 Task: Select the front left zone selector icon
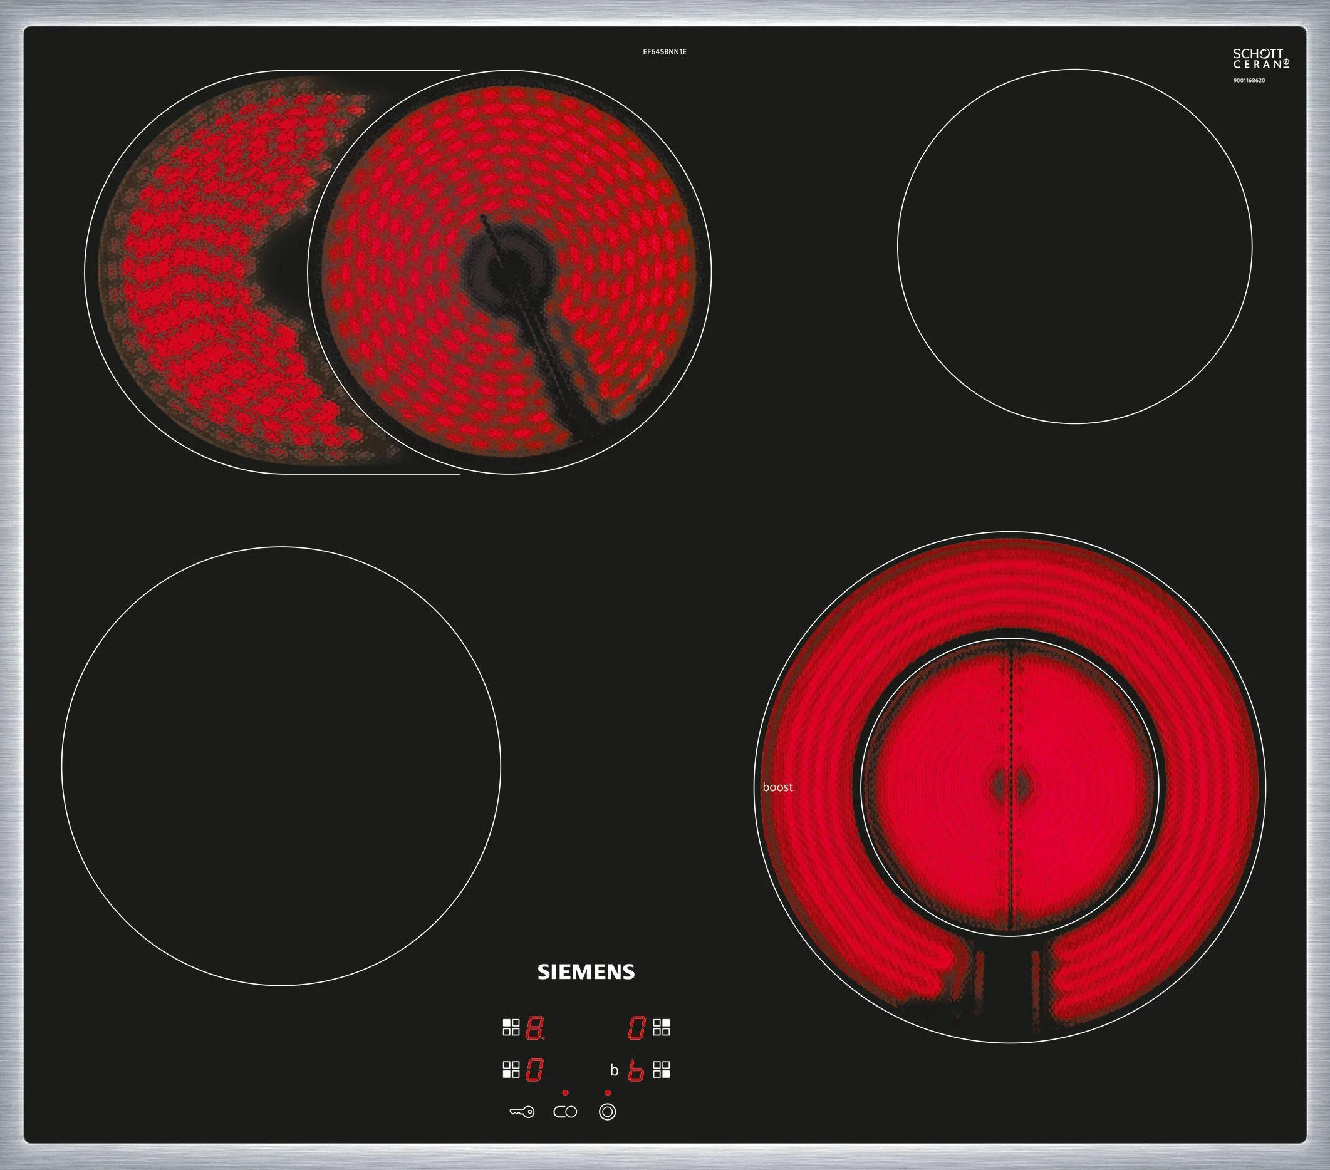(x=511, y=1069)
